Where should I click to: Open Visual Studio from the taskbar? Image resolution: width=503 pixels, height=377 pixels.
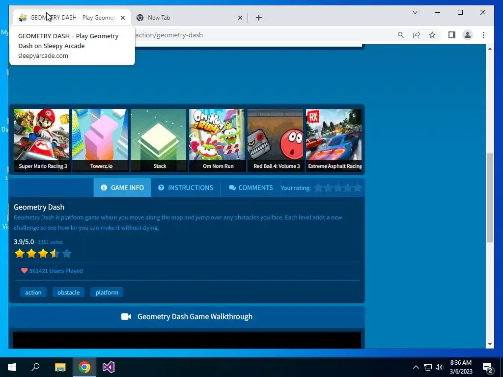click(x=109, y=367)
